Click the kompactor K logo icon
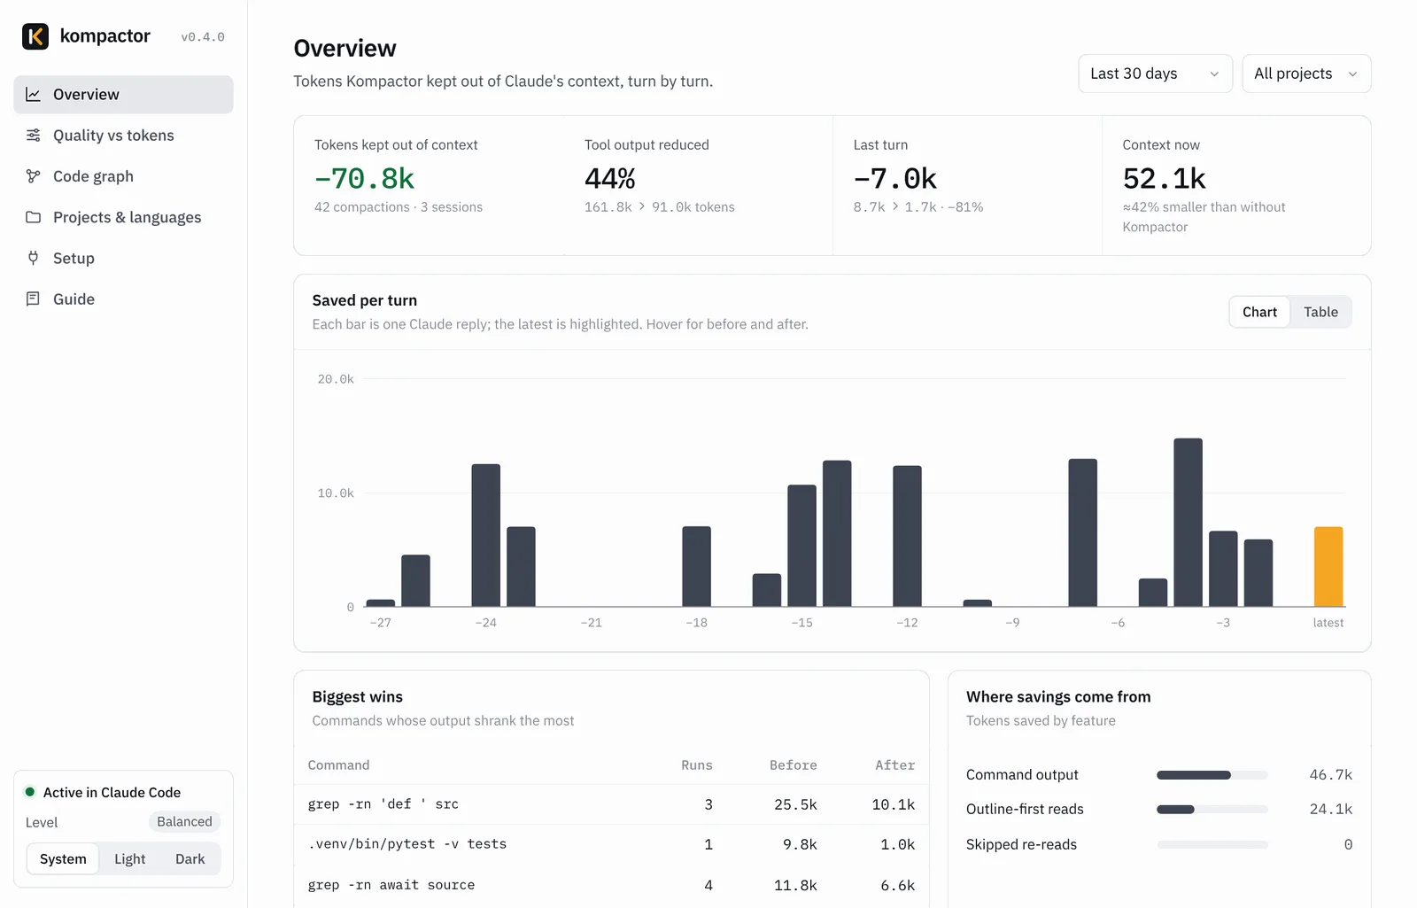Viewport: 1417px width, 908px height. [x=35, y=36]
